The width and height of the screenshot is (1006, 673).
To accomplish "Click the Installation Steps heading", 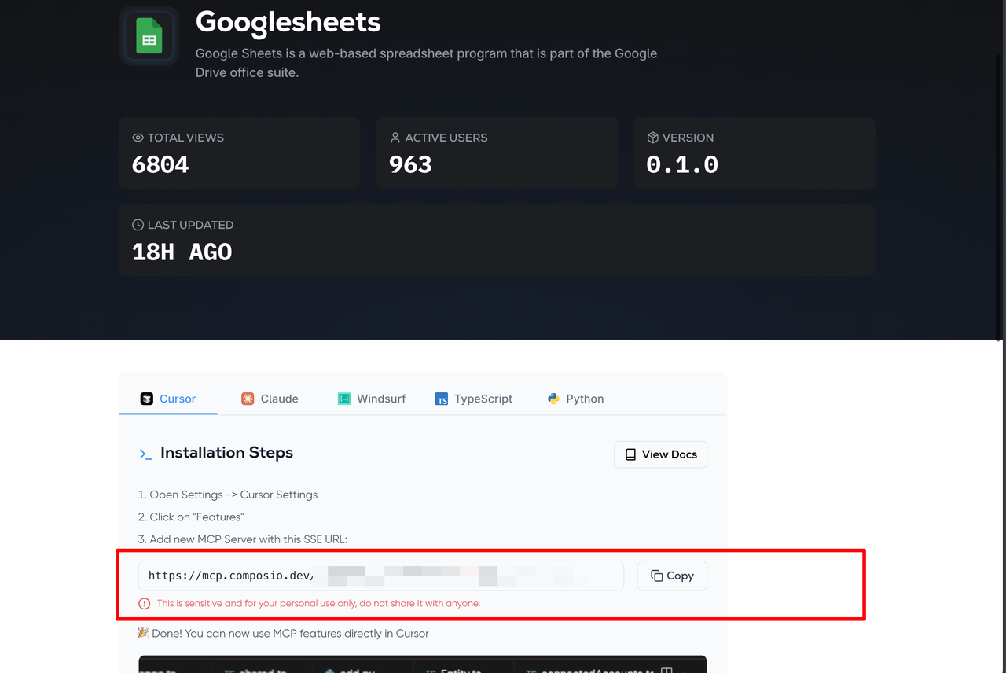I will [x=226, y=453].
